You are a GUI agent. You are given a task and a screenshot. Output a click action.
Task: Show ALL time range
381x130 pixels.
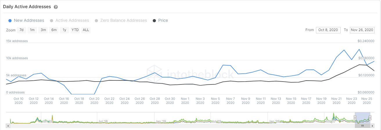pos(86,30)
